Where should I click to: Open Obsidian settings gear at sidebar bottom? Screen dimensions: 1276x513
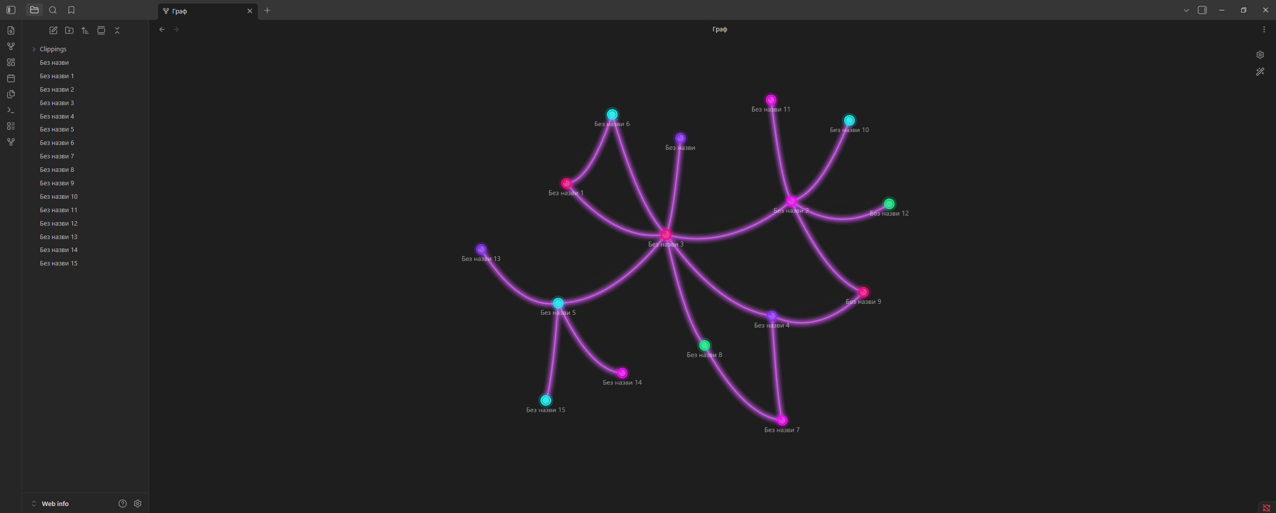click(x=138, y=504)
